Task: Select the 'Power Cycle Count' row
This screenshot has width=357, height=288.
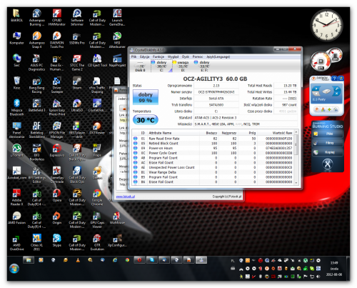Action: (213, 153)
